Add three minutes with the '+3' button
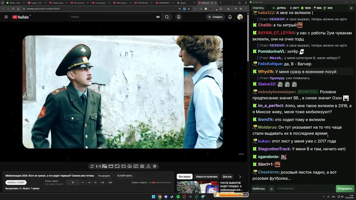 coord(89,182)
